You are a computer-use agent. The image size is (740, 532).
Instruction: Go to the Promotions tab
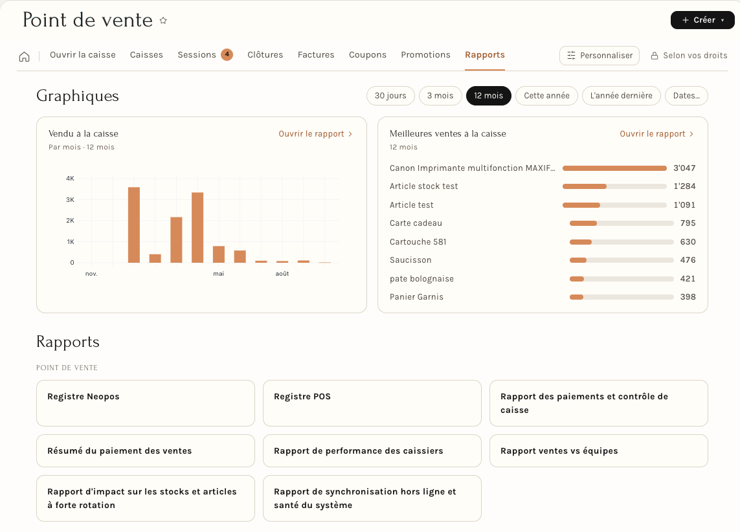click(426, 55)
